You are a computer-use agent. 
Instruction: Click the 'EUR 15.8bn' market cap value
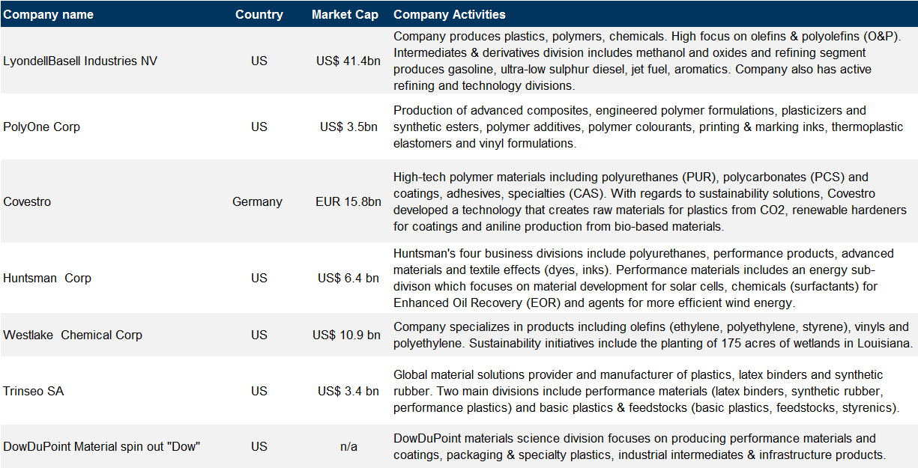[x=348, y=201]
